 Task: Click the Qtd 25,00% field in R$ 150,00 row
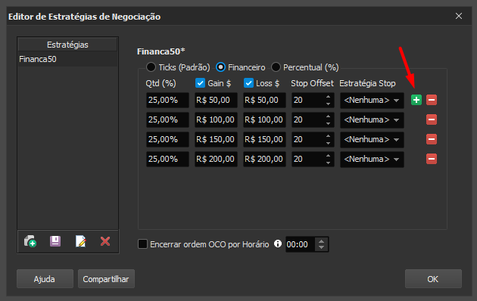click(x=167, y=140)
